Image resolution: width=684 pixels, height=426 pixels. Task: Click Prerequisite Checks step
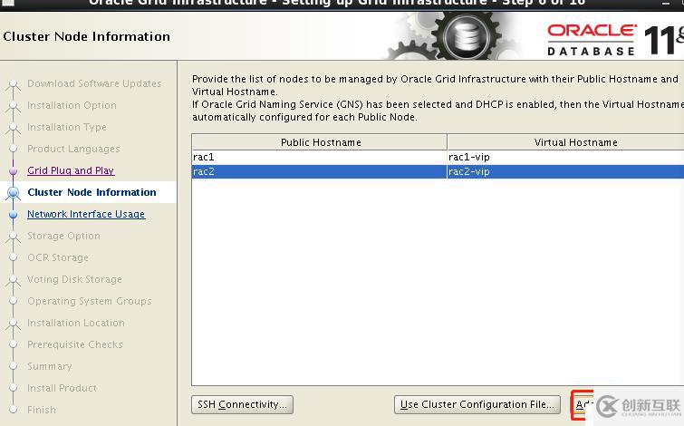(75, 344)
